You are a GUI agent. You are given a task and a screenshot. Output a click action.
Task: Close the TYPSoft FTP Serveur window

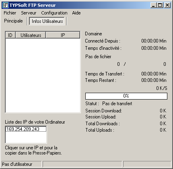(167, 5)
